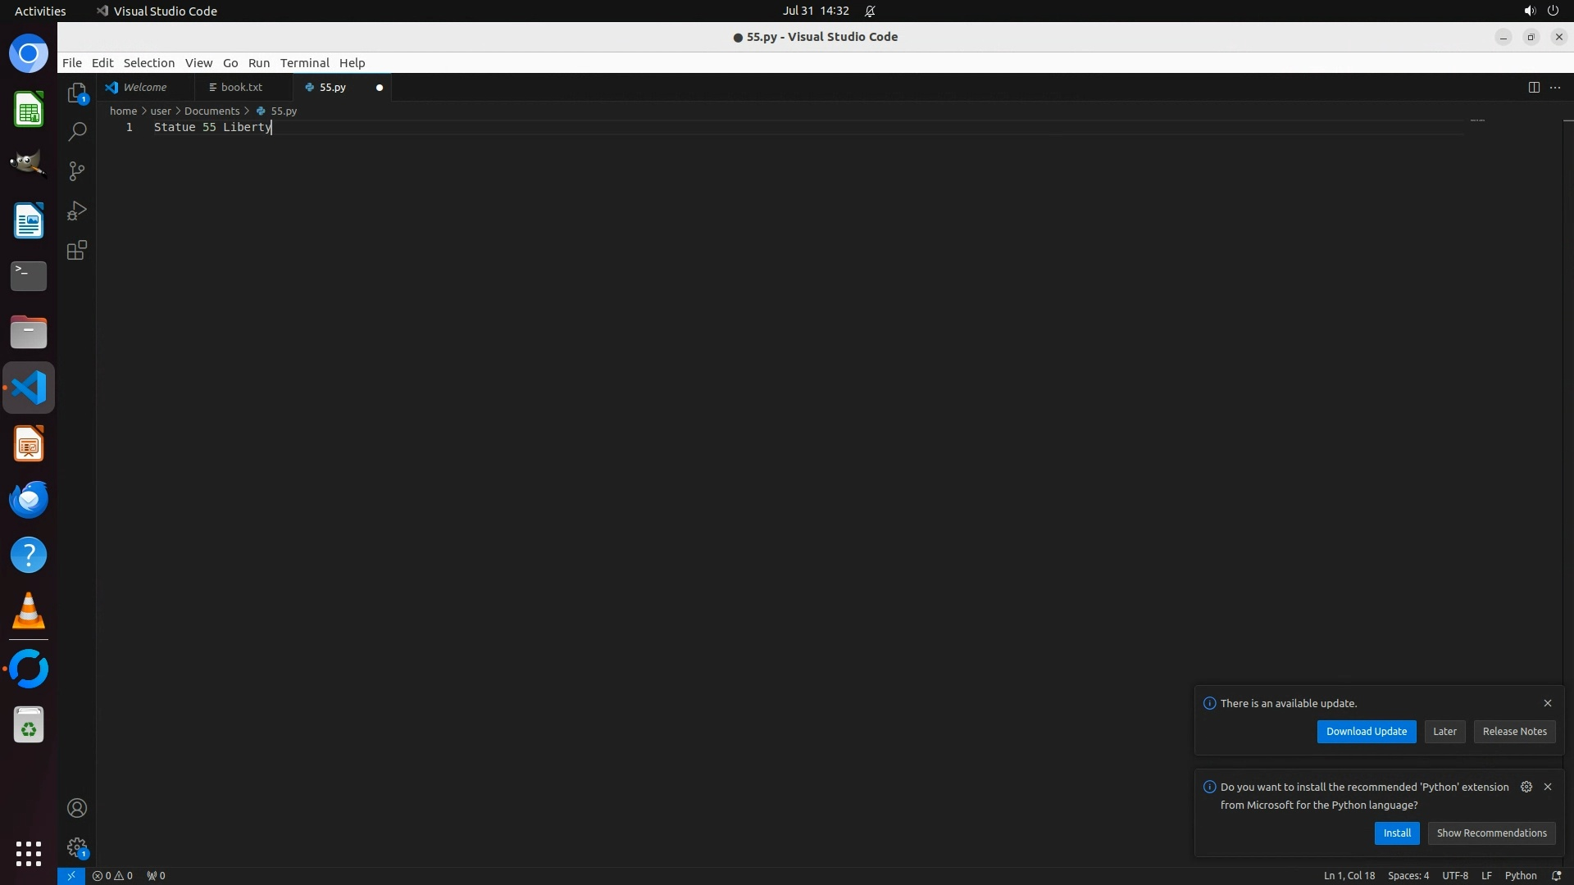Change indentation via Spaces: 4
Viewport: 1574px width, 885px height.
(1408, 875)
